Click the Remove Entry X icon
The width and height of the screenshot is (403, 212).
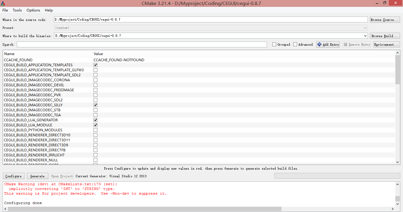pos(346,44)
